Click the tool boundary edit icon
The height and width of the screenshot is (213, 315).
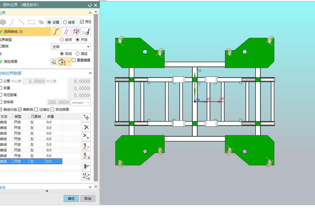pyautogui.click(x=86, y=146)
